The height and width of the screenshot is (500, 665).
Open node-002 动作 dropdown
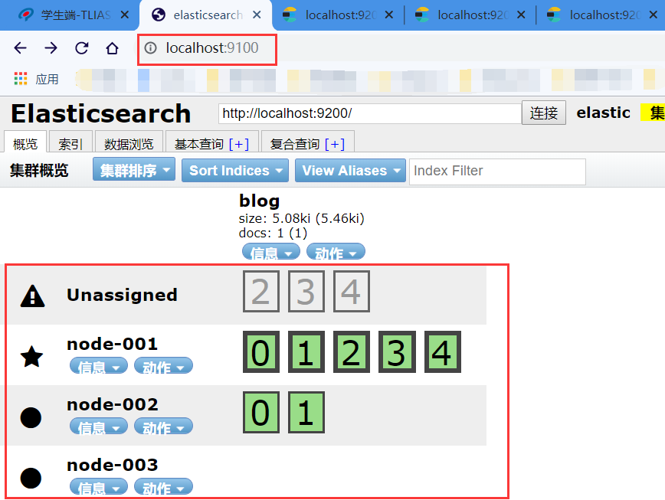pos(163,426)
